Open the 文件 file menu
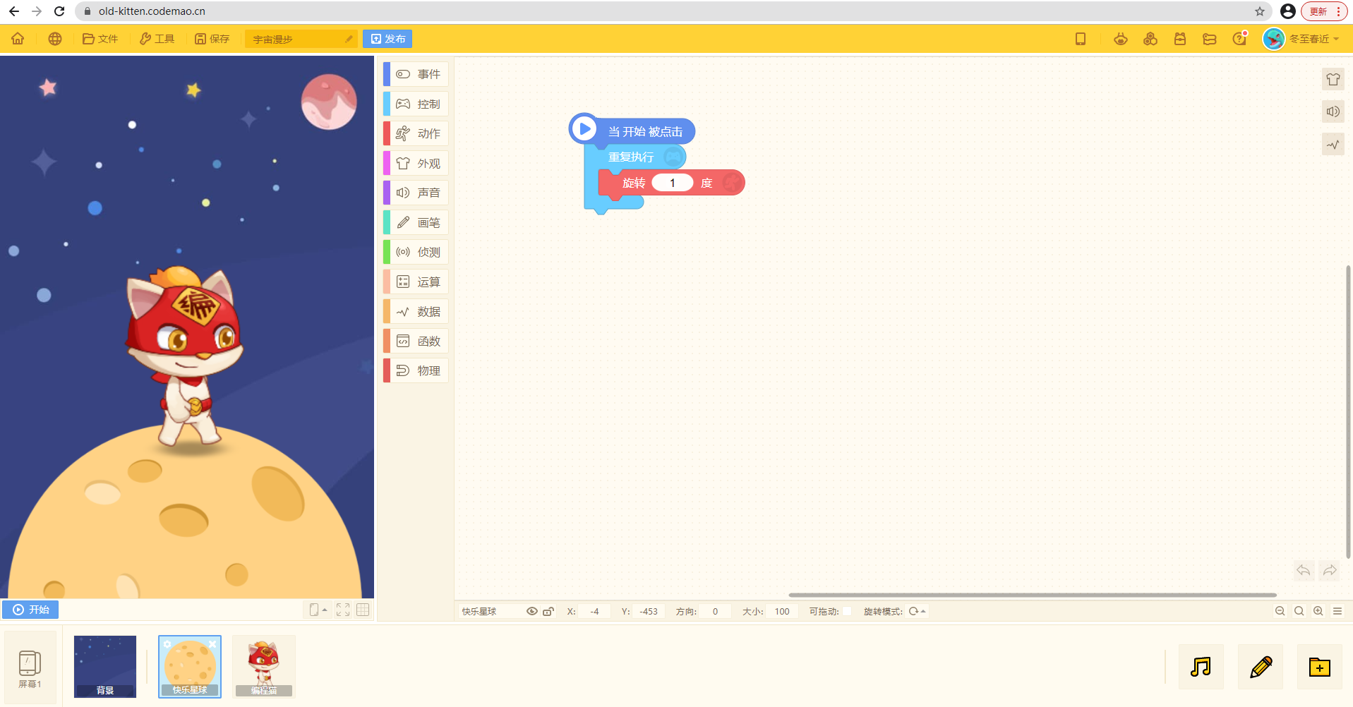This screenshot has height=707, width=1353. [x=100, y=39]
